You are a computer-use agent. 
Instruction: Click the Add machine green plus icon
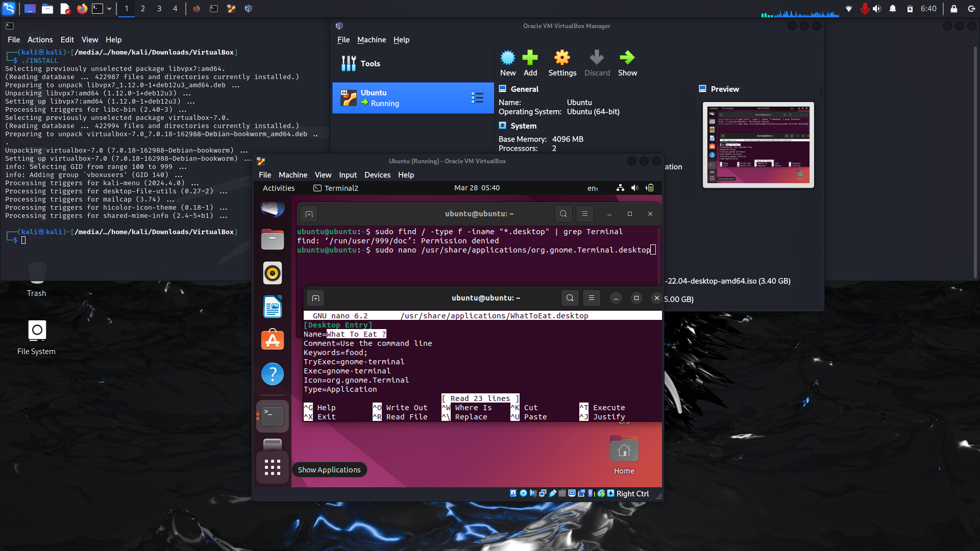530,58
